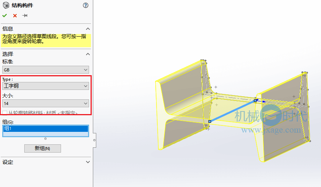The height and width of the screenshot is (187, 321).
Task: Cancel with the red X icon
Action: 15,16
